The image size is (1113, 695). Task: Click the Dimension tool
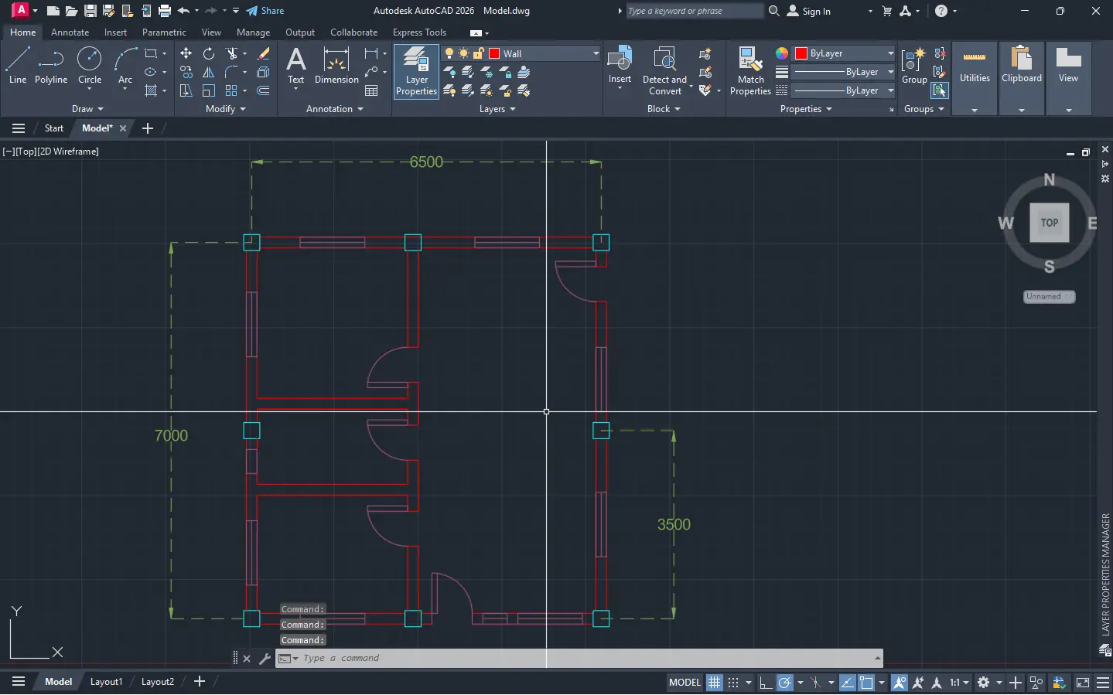(336, 66)
